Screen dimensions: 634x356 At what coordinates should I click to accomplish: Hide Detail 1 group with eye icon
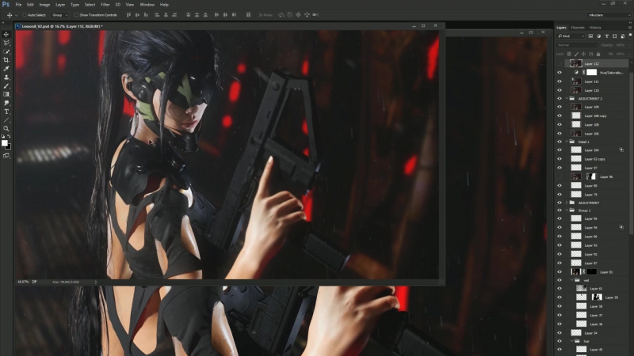pyautogui.click(x=560, y=142)
